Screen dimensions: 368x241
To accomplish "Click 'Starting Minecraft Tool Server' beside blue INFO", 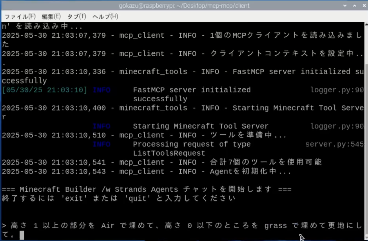I will (201, 126).
